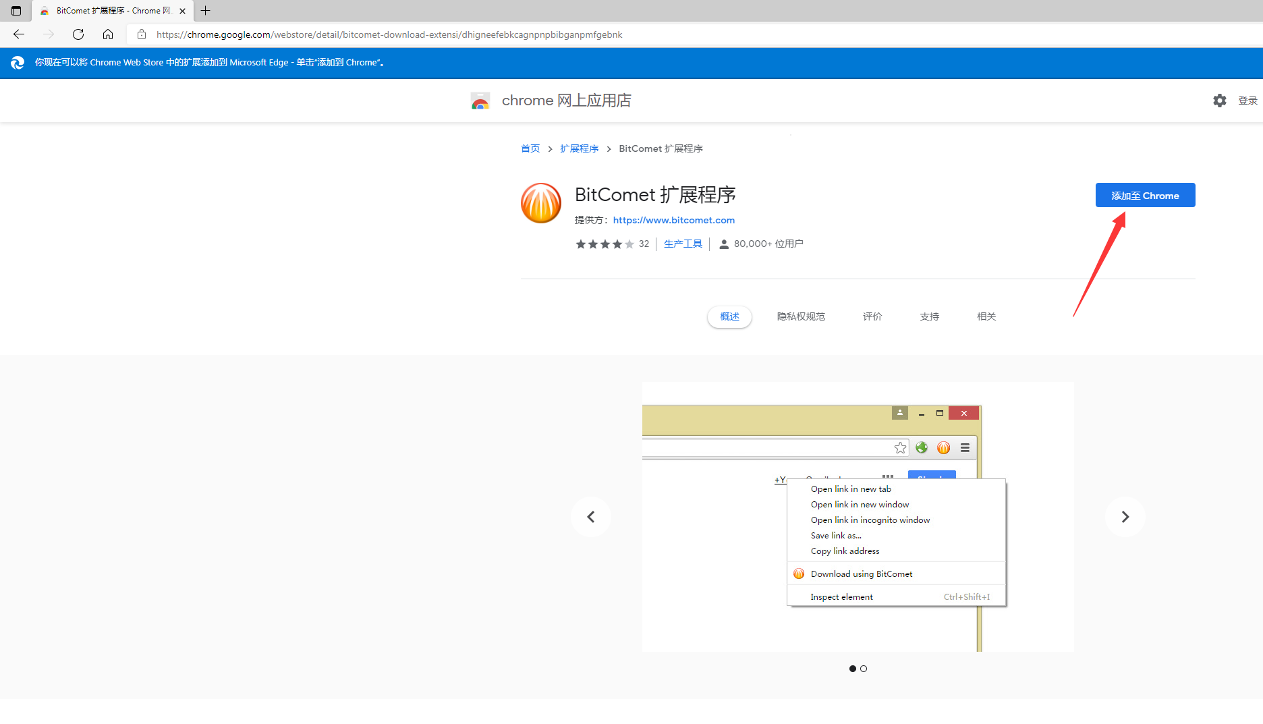1263x724 pixels.
Task: Click the address bar URL field
Action: pyautogui.click(x=389, y=34)
